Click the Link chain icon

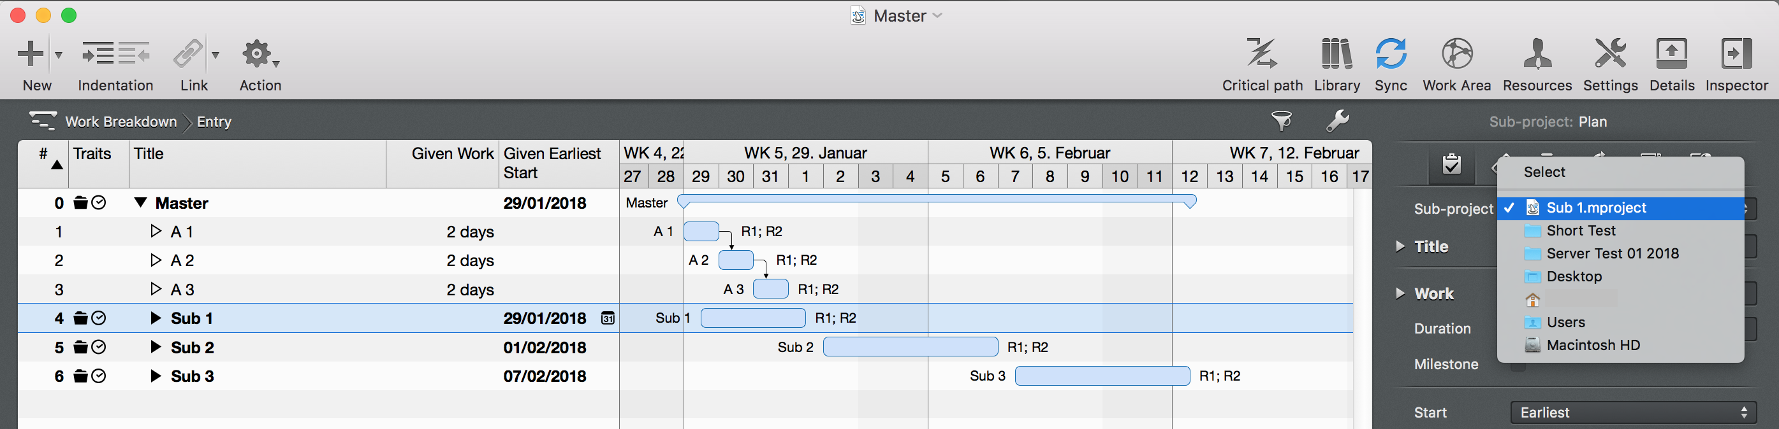[x=188, y=54]
